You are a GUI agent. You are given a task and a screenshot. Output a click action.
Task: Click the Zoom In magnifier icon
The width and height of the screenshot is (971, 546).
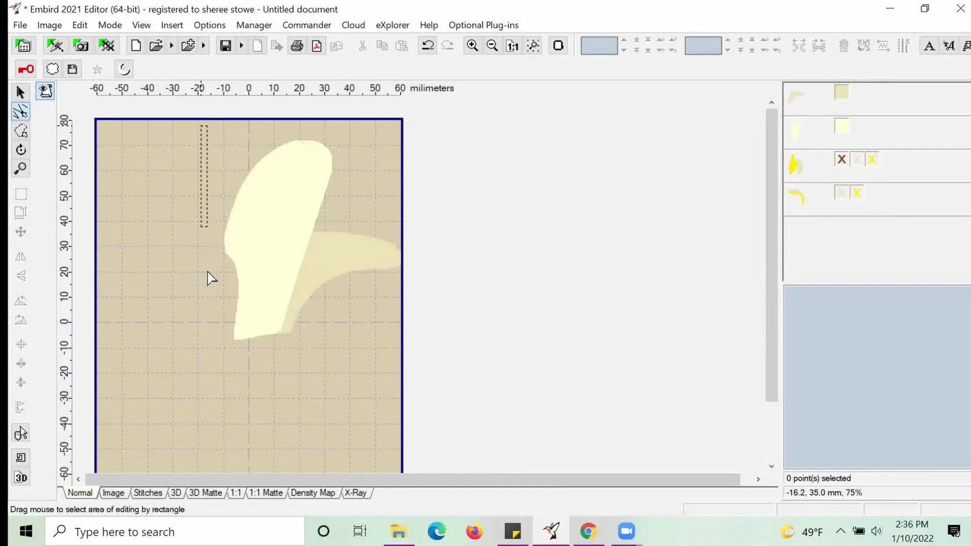coord(472,45)
